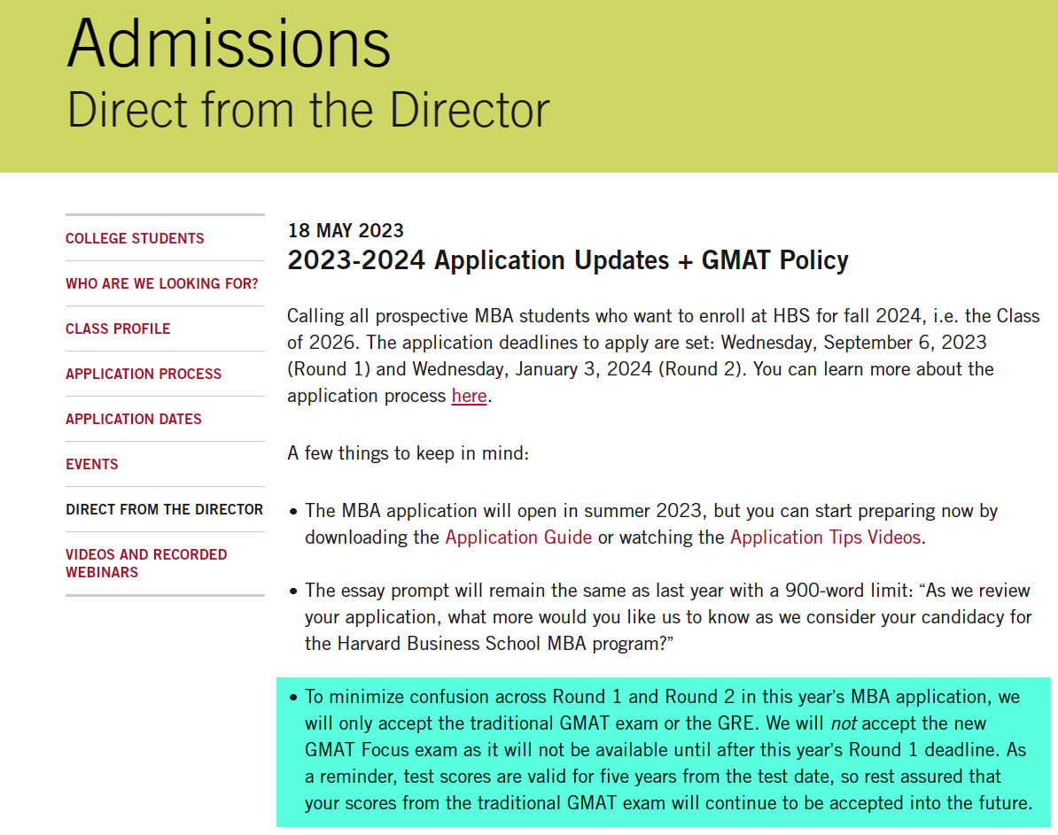Image resolution: width=1058 pixels, height=835 pixels.
Task: Open the Application Tips Videos link
Action: pyautogui.click(x=825, y=537)
